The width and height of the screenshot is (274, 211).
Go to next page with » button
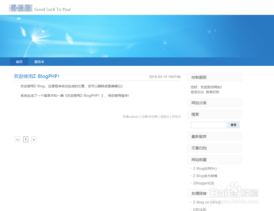tap(34, 139)
